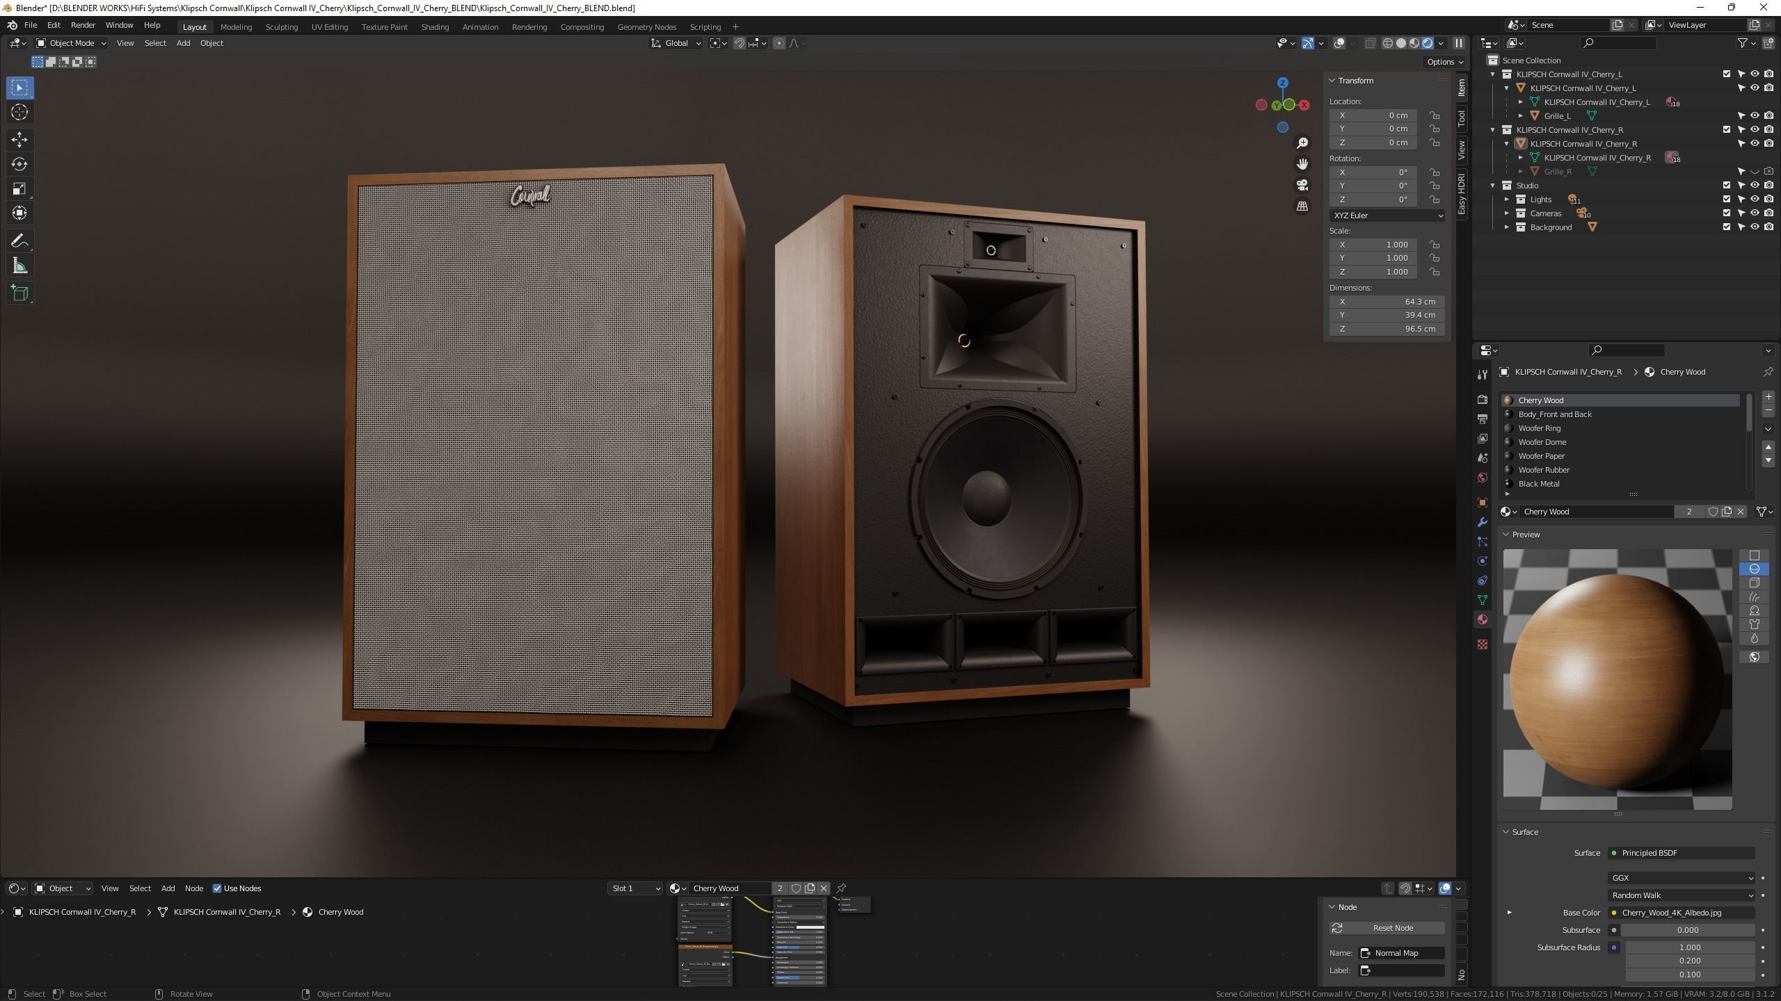Screen dimensions: 1781x1001
Task: Open the Object Data properties tab
Action: click(x=1483, y=600)
